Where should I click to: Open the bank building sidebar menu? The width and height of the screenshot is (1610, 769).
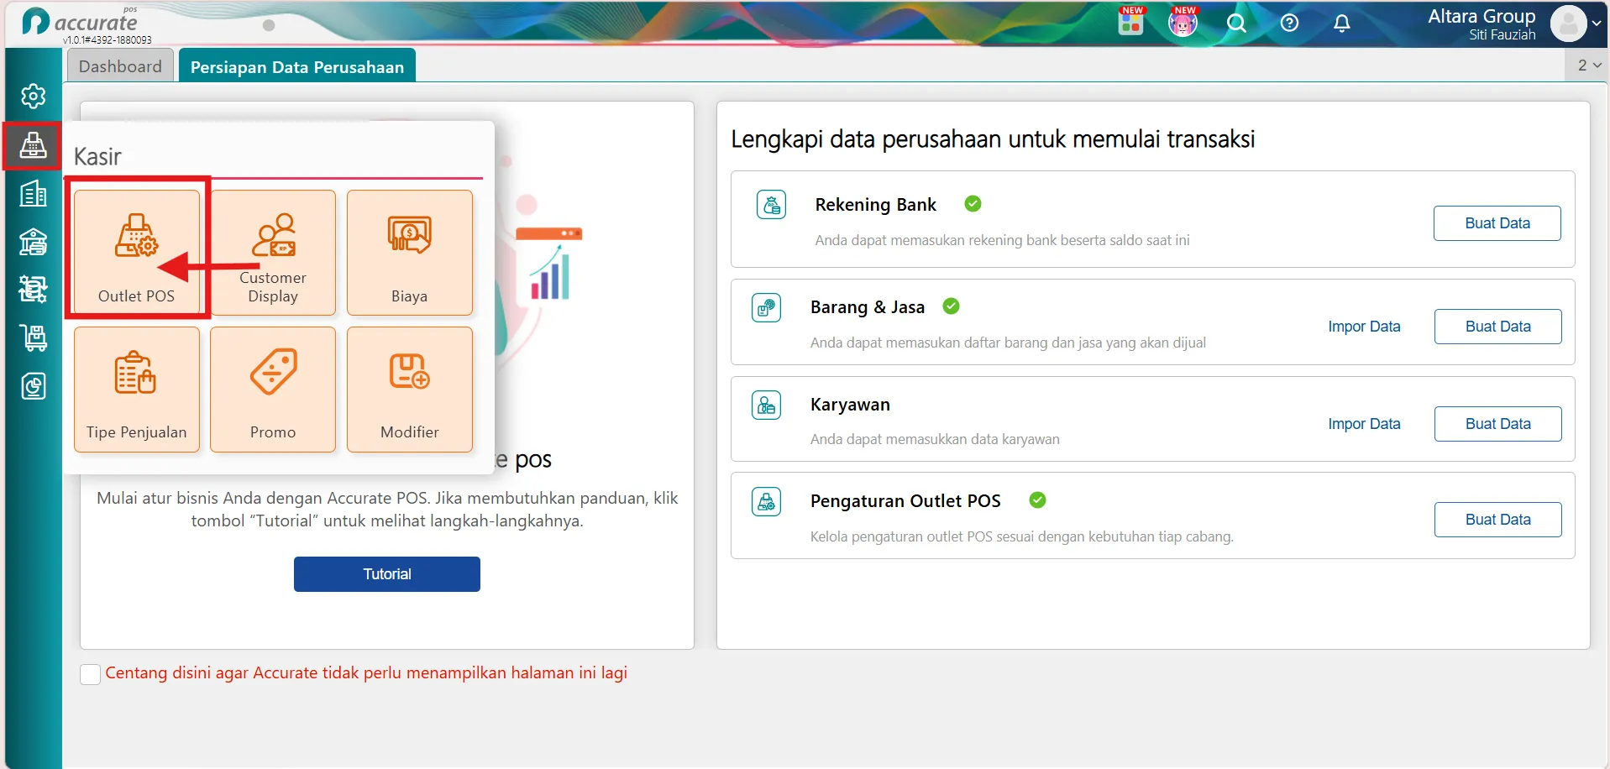(34, 242)
